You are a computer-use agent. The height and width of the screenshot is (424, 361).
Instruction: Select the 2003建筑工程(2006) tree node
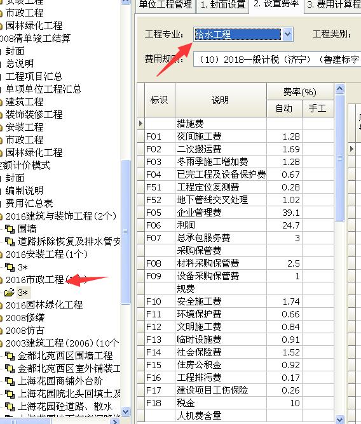point(62,343)
